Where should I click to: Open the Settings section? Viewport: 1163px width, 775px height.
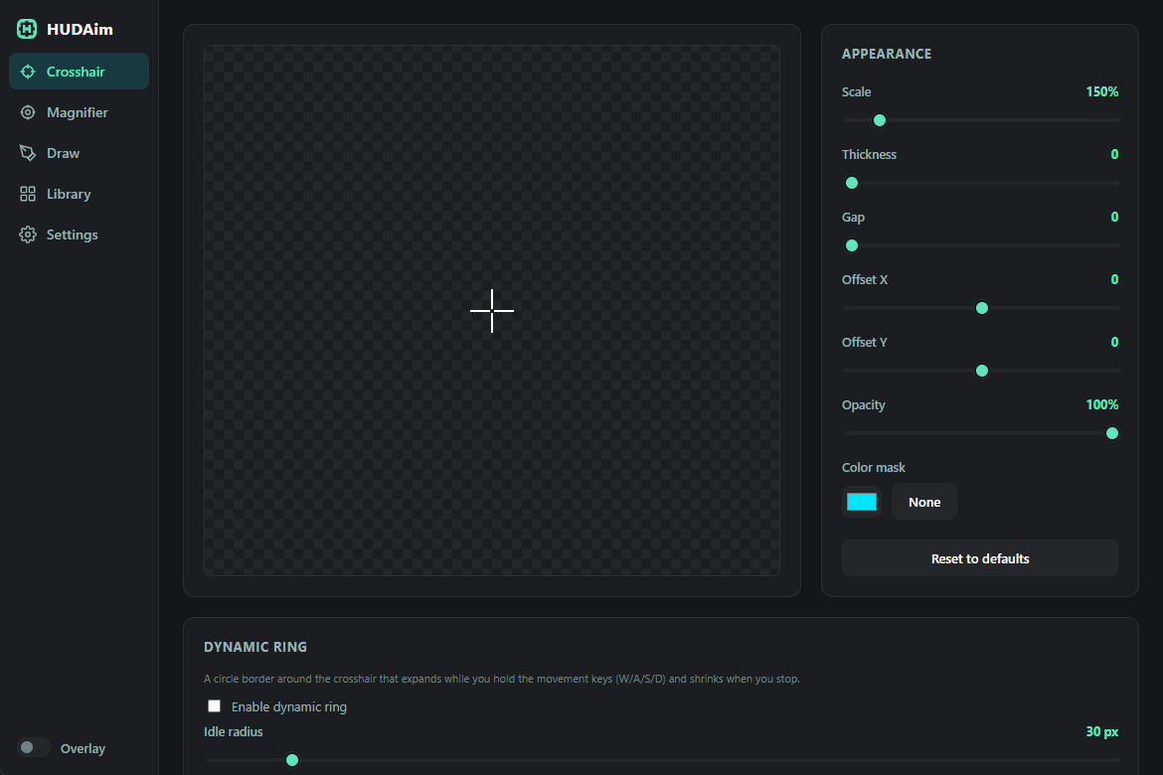pyautogui.click(x=79, y=234)
